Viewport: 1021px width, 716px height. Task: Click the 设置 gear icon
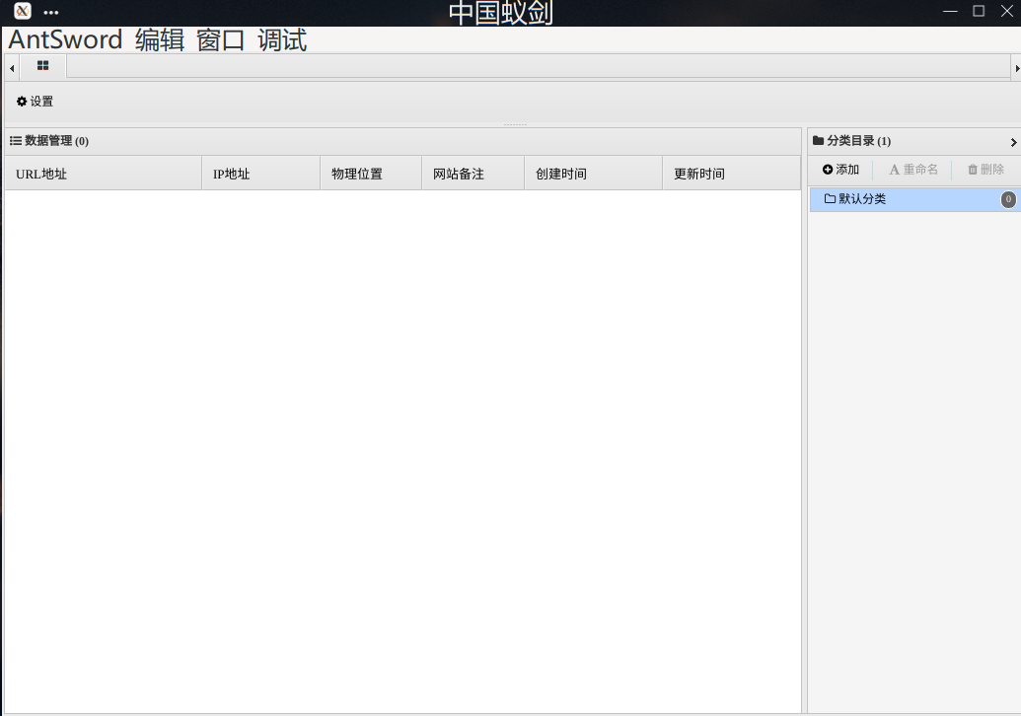(x=21, y=101)
